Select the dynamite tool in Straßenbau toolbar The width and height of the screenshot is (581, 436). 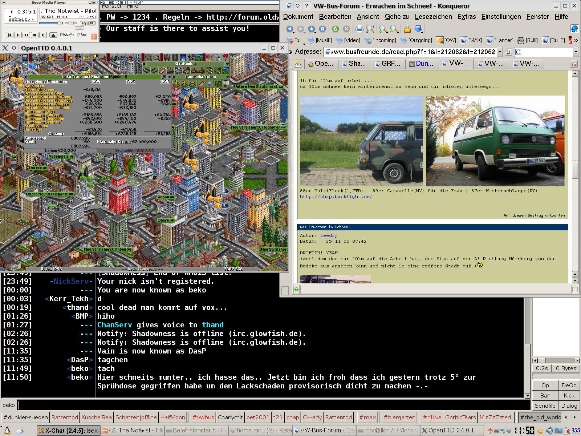tap(162, 70)
